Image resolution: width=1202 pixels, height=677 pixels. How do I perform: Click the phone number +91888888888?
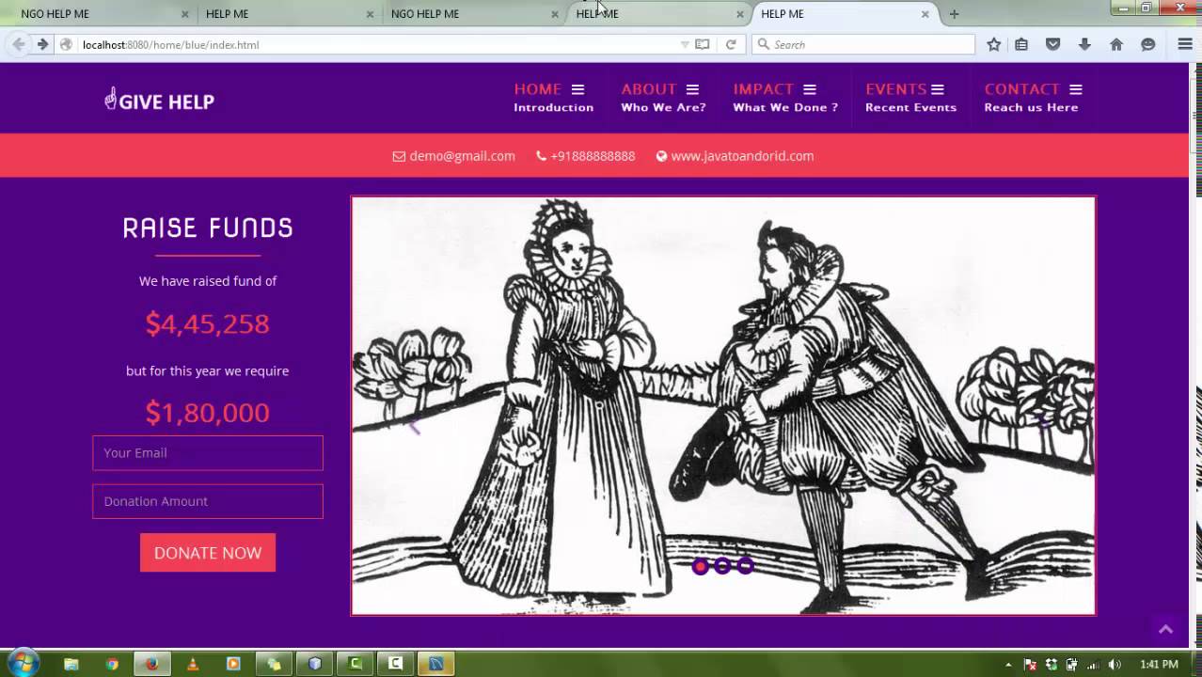[x=593, y=156]
